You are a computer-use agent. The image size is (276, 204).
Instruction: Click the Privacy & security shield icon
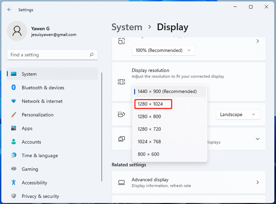click(13, 196)
